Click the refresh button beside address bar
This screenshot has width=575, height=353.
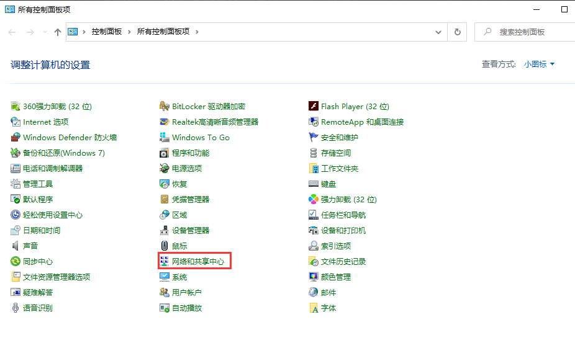tap(458, 32)
